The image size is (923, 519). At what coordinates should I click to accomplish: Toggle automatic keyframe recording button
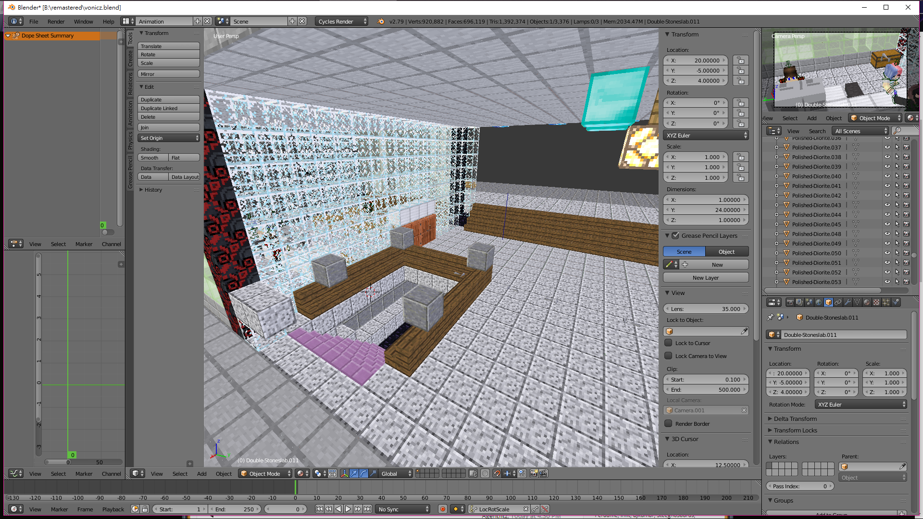coord(443,509)
